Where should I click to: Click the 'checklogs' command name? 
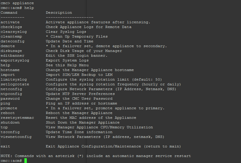pyautogui.click(x=11, y=27)
